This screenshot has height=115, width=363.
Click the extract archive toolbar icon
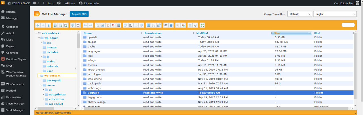(x=178, y=25)
